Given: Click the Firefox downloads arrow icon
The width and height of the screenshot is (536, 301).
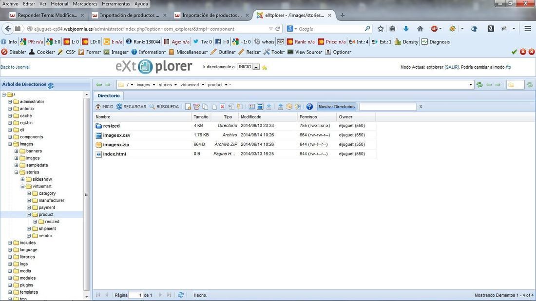Looking at the screenshot, I should pos(406,29).
